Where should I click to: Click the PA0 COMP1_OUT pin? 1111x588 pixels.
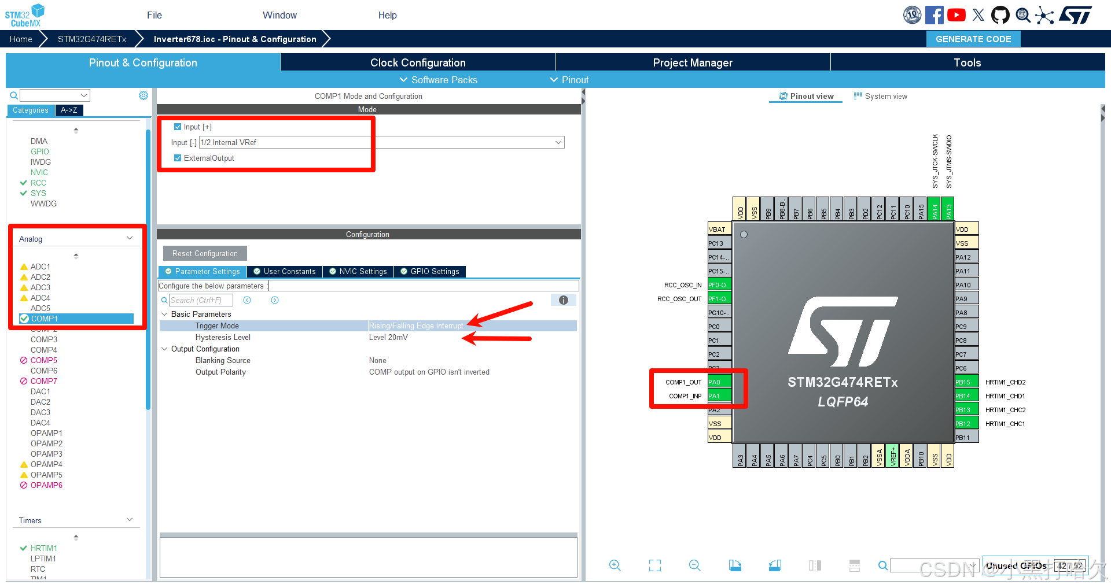click(719, 382)
